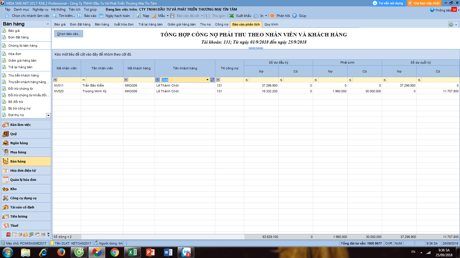
Task: Click Gia hạn cập nhật cart button
Action: 424,3
